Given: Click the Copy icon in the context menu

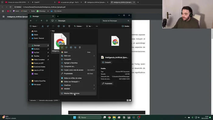Looking at the screenshot, I should click(66, 47).
